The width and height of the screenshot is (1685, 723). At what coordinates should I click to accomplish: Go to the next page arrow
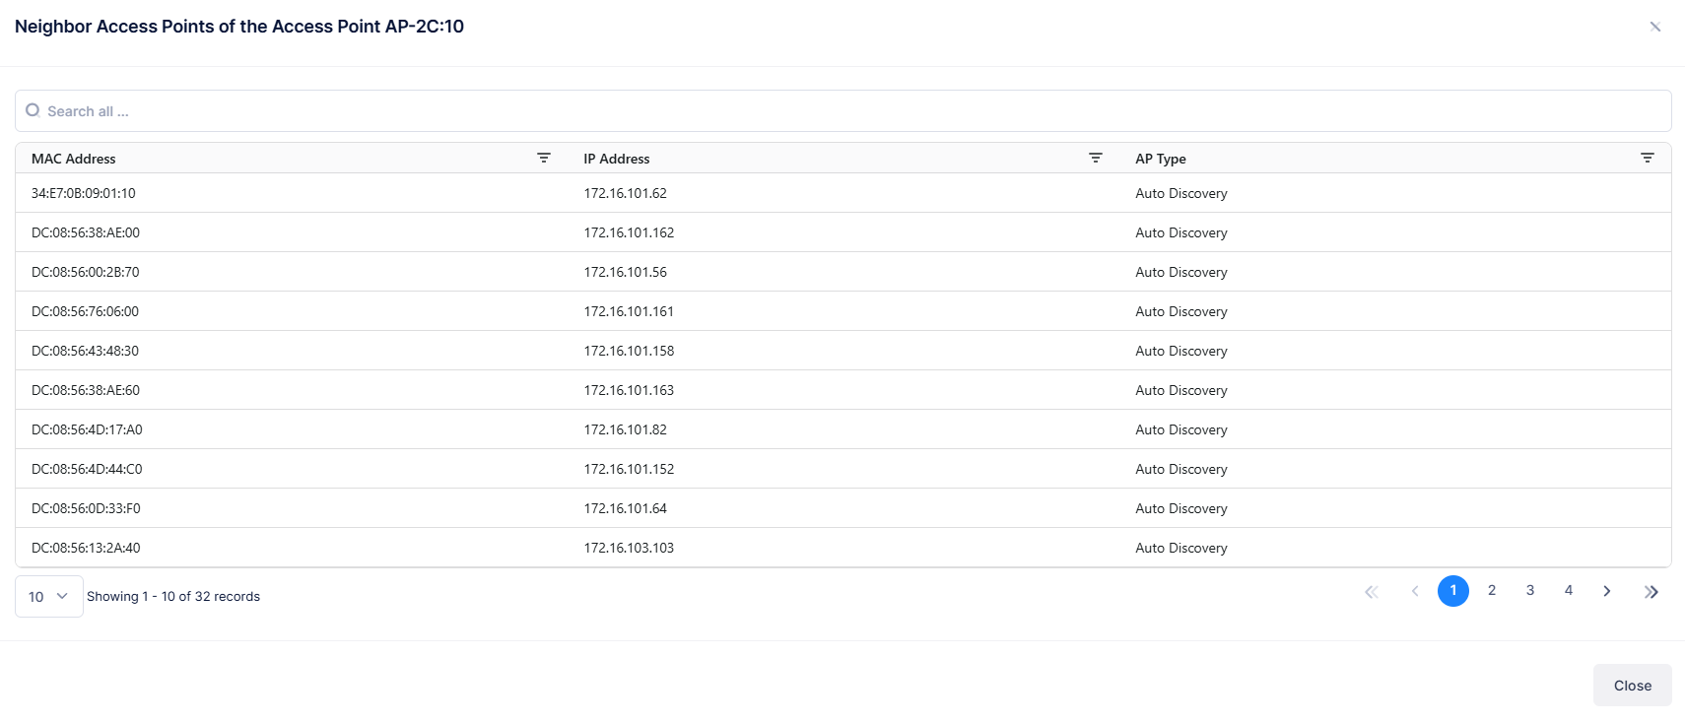1607,591
